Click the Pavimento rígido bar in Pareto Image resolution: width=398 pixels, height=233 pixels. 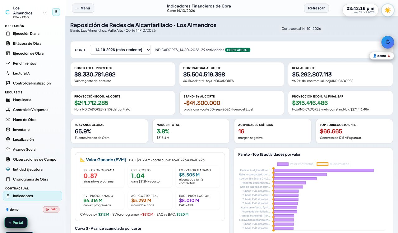coord(323,170)
